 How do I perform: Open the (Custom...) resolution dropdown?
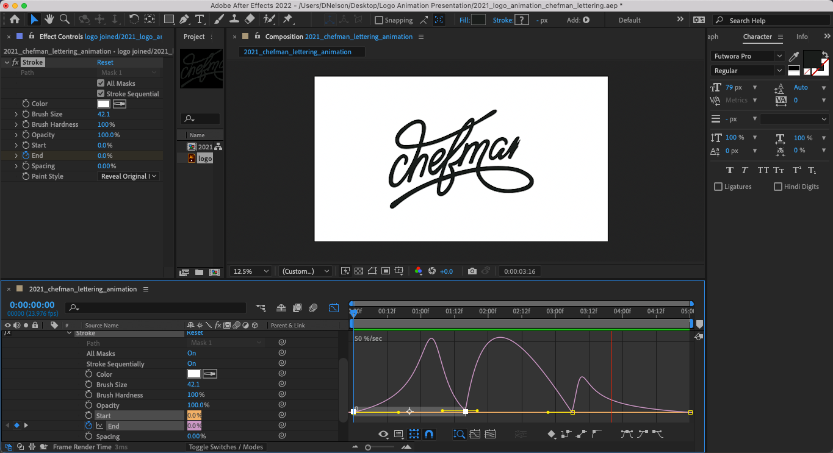point(306,271)
